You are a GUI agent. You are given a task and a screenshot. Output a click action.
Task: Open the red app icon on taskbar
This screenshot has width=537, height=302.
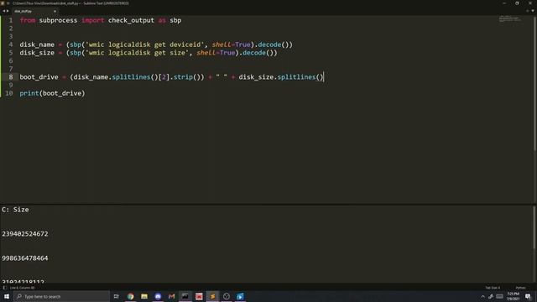199,296
